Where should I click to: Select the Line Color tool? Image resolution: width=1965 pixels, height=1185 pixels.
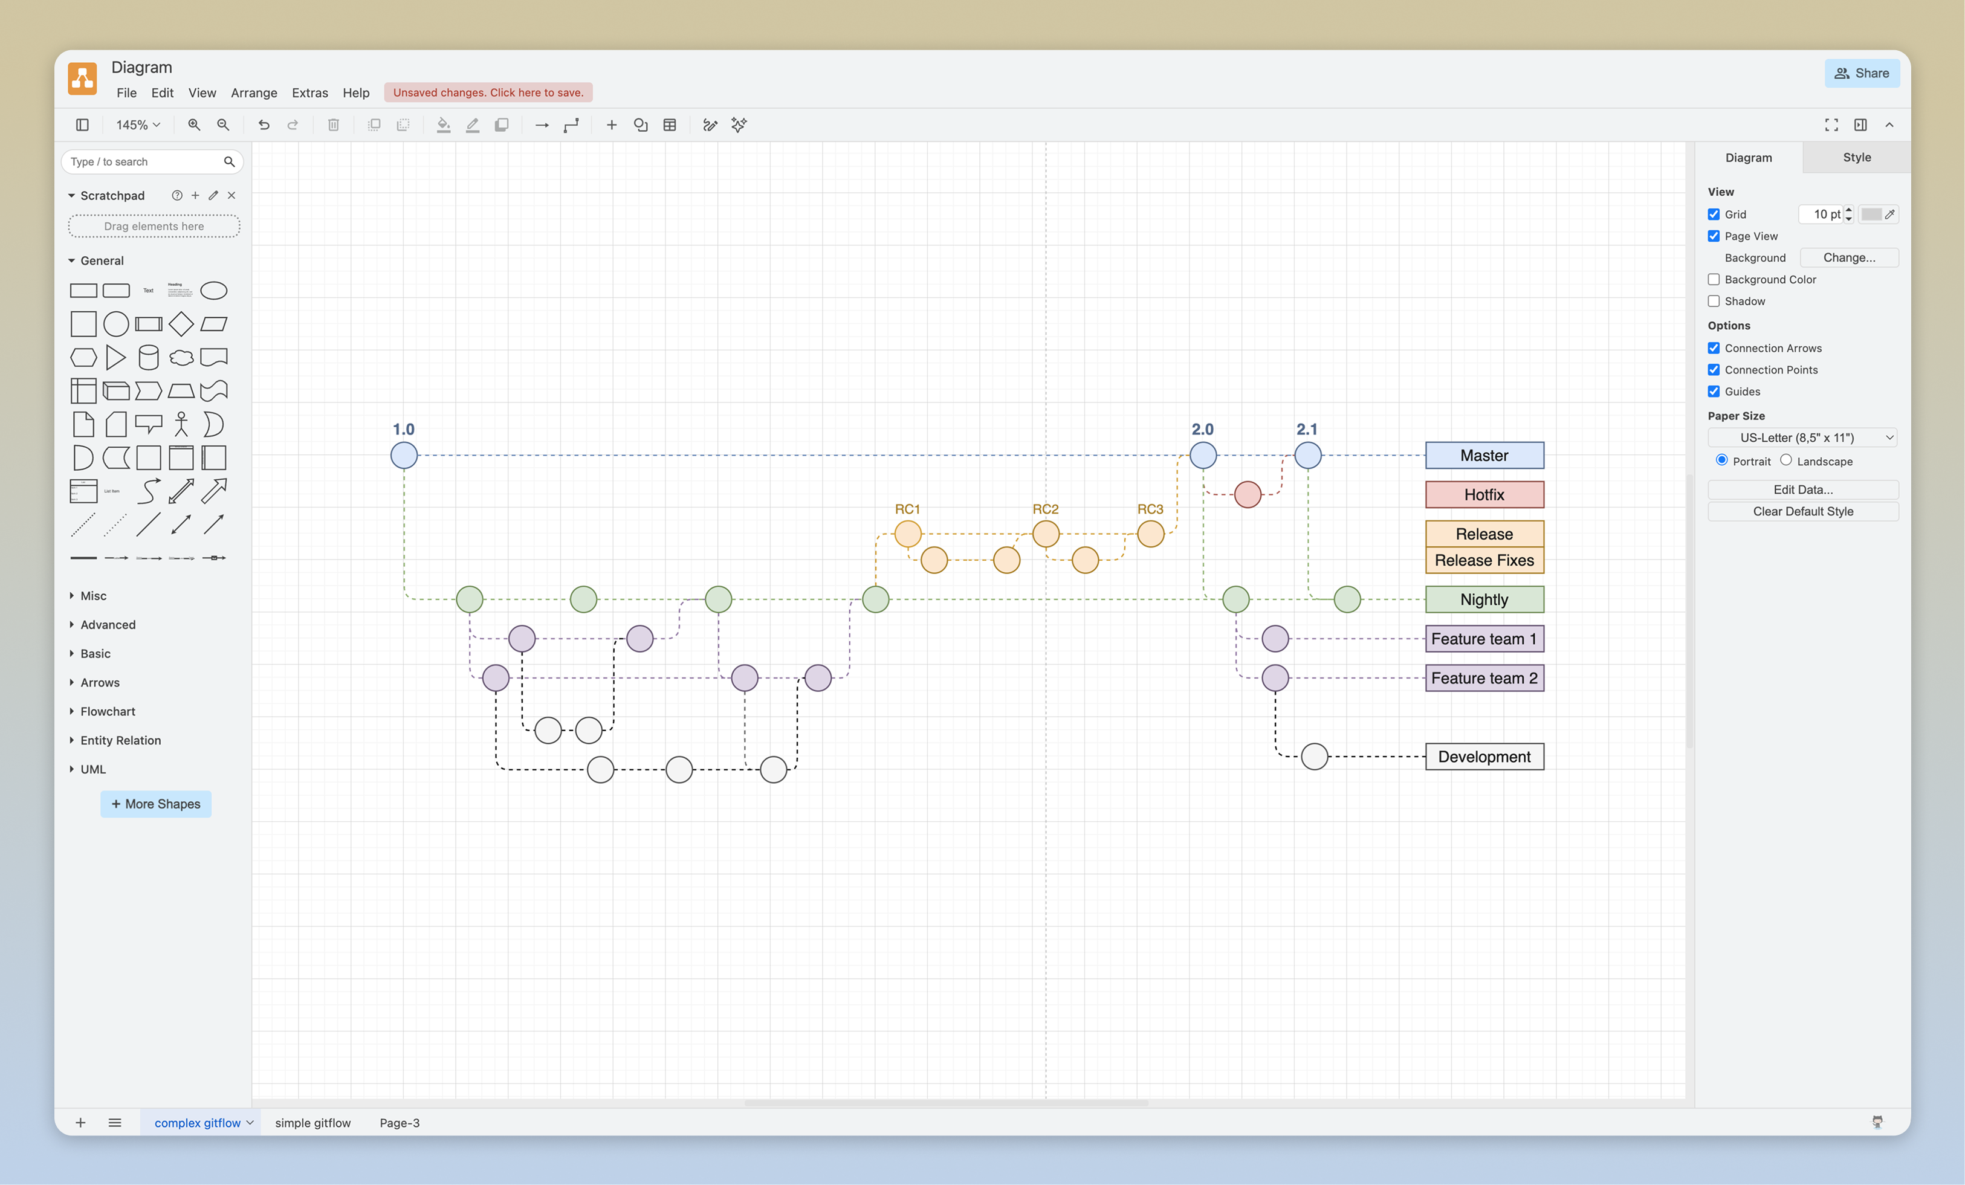click(472, 125)
